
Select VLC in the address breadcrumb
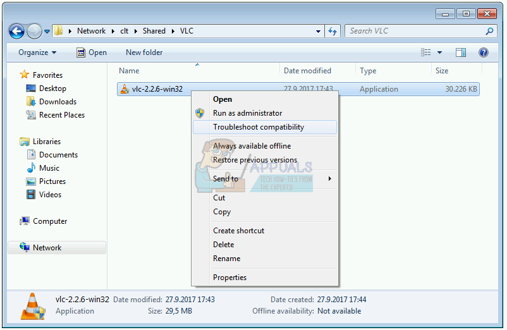pos(186,31)
